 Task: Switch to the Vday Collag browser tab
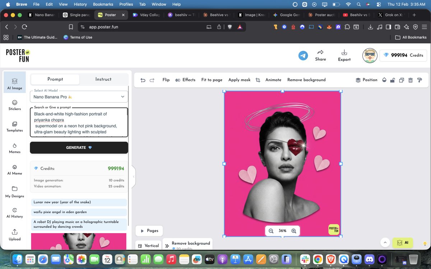pyautogui.click(x=146, y=15)
